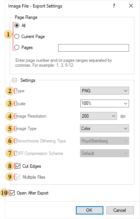140x219 pixels.
Task: Open the Image Type Color dropdown
Action: [x=105, y=129]
